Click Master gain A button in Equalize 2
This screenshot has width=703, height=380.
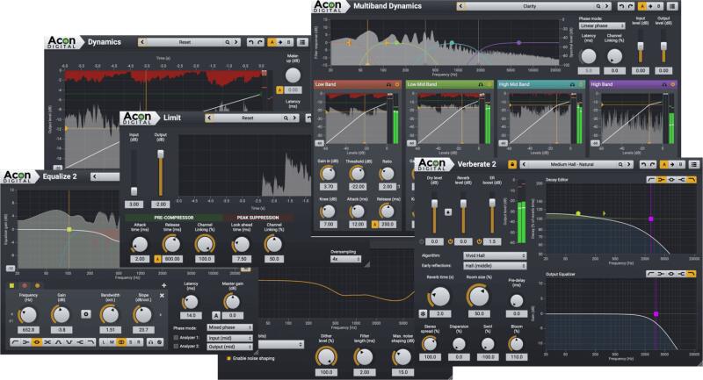point(216,315)
